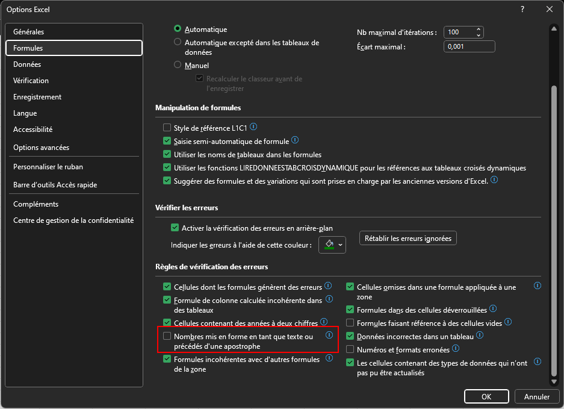Open the Help question mark in title bar
This screenshot has width=564, height=409.
click(x=521, y=9)
